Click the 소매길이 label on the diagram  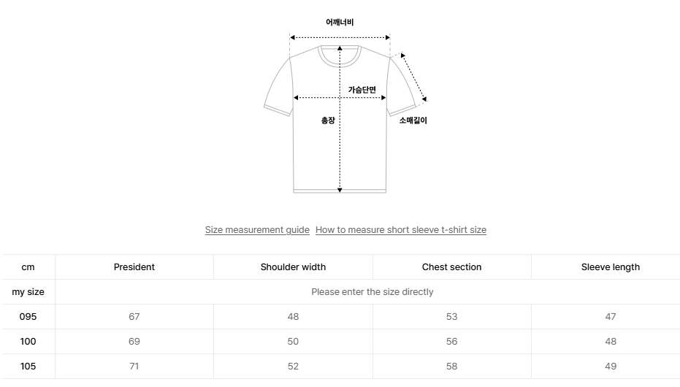click(x=413, y=120)
